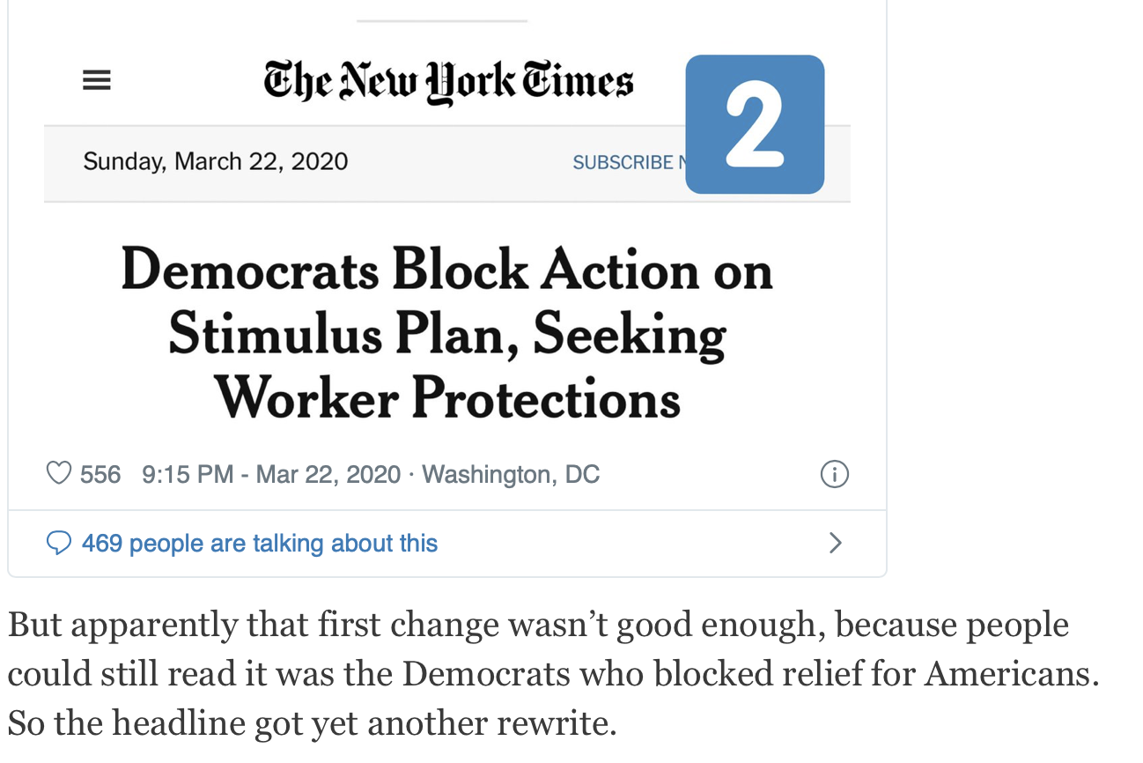Open the hamburger menu icon

pyautogui.click(x=97, y=81)
